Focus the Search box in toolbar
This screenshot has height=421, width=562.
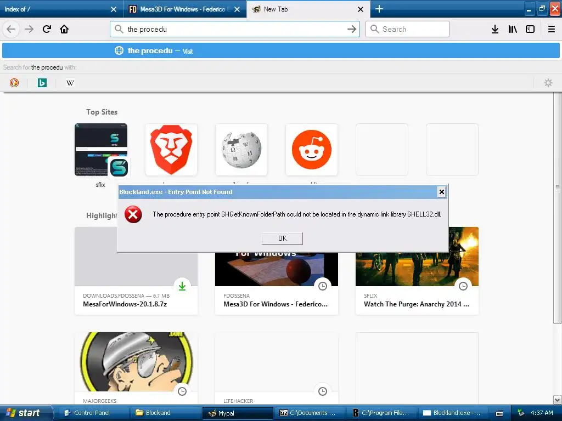(407, 29)
